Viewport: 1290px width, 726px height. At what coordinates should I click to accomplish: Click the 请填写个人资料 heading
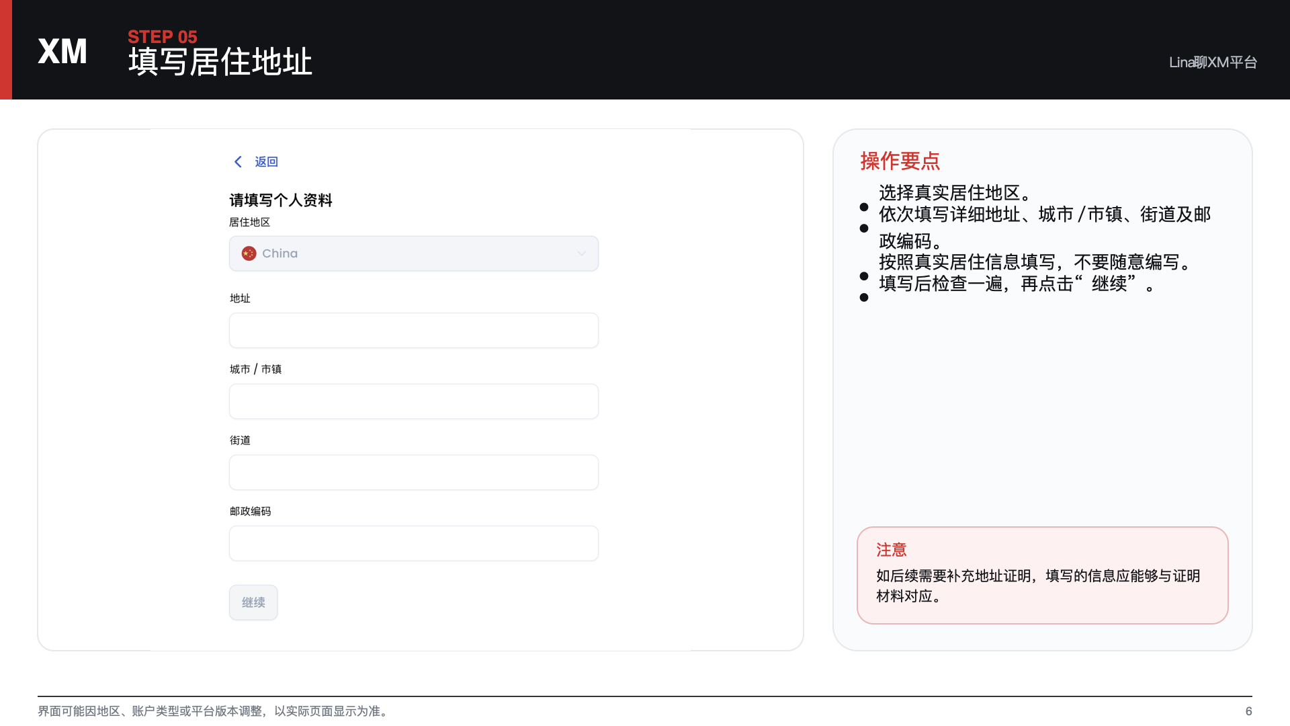(x=281, y=200)
